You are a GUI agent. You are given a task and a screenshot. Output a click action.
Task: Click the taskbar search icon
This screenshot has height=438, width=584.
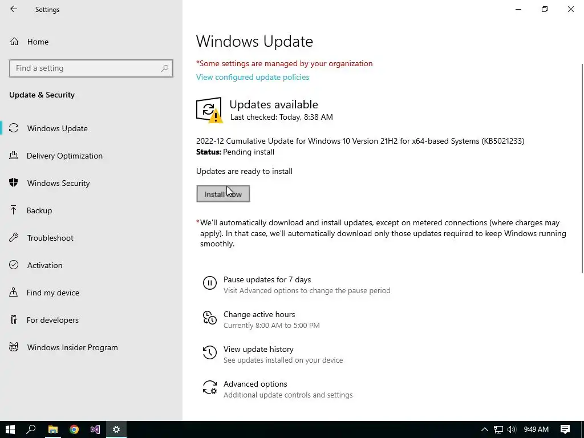click(x=31, y=429)
